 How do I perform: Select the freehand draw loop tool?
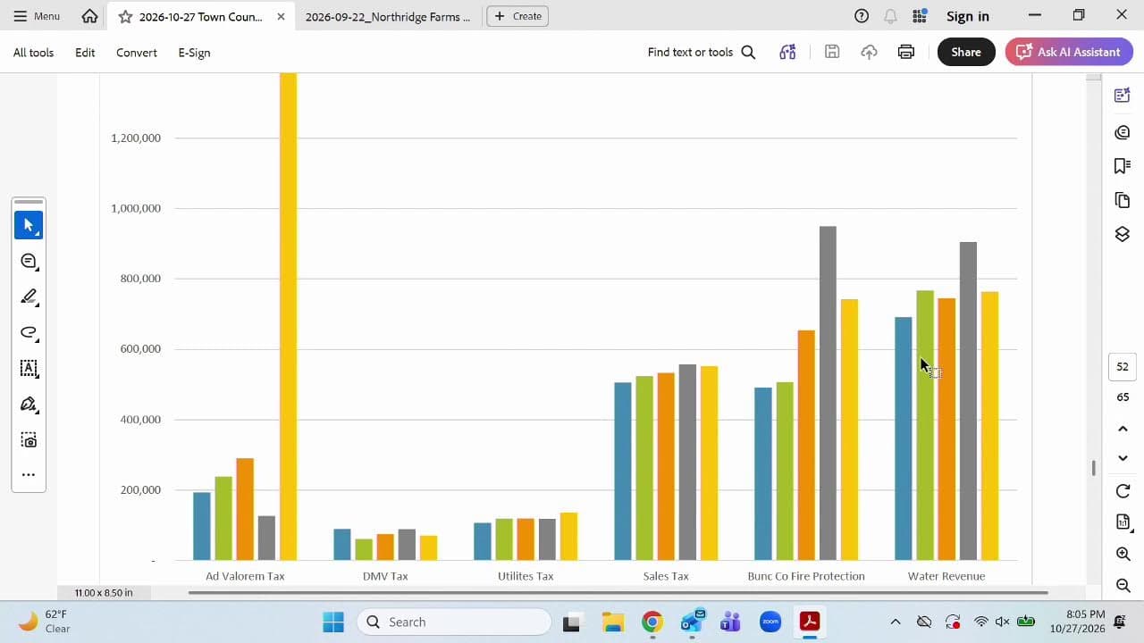coord(29,332)
